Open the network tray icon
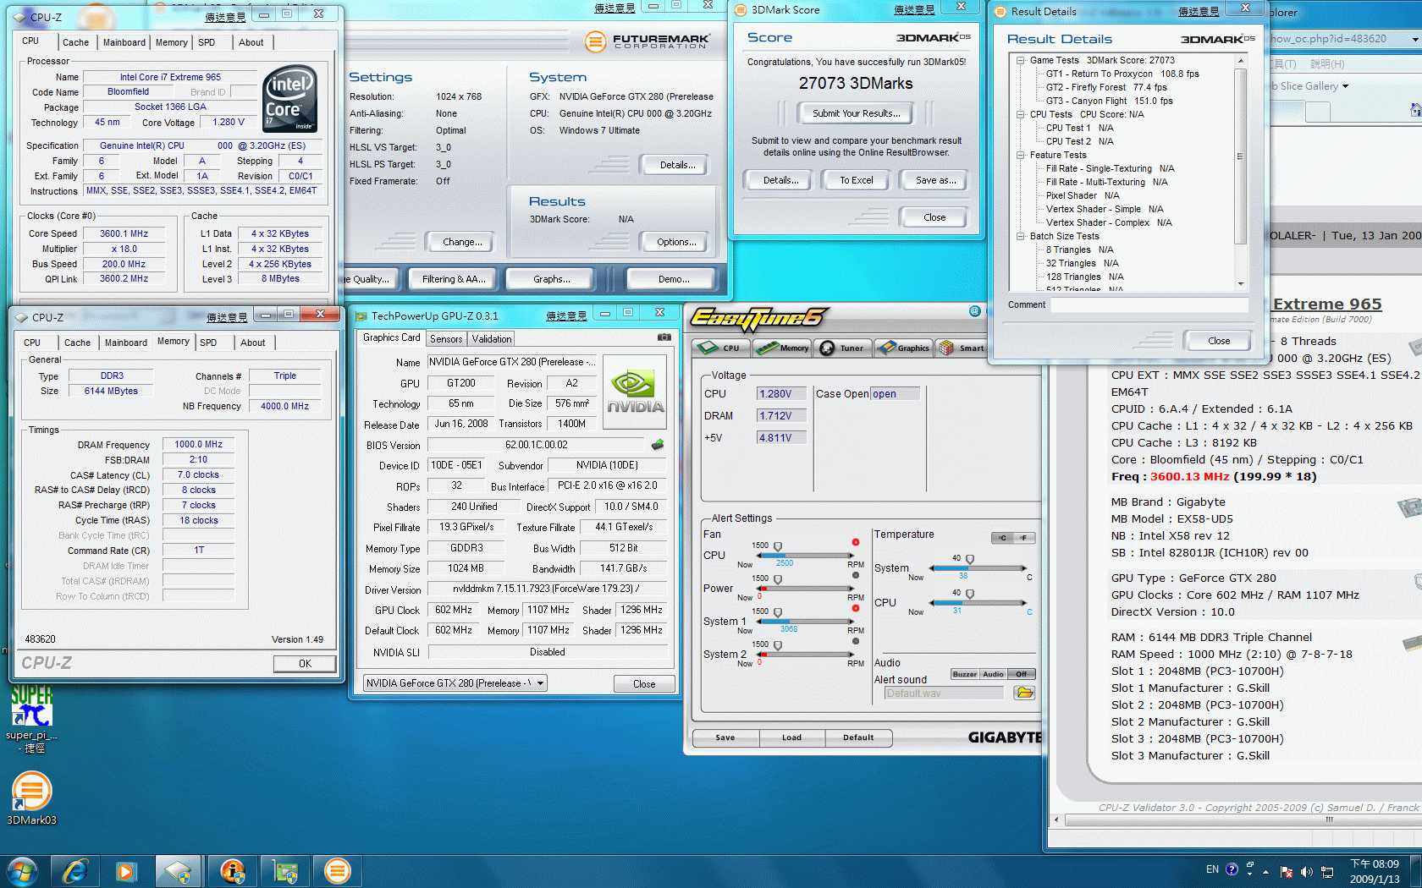 (x=1327, y=871)
